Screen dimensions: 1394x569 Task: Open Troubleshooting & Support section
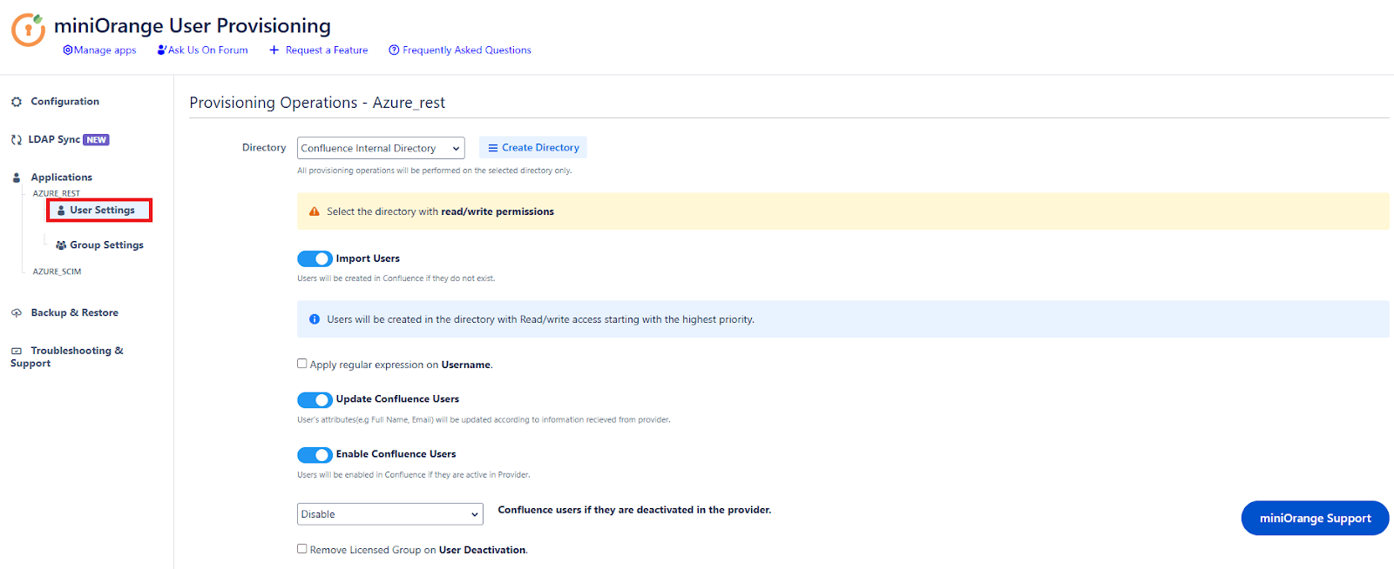click(67, 357)
